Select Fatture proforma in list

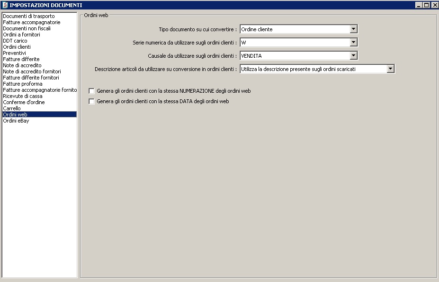tap(39, 84)
